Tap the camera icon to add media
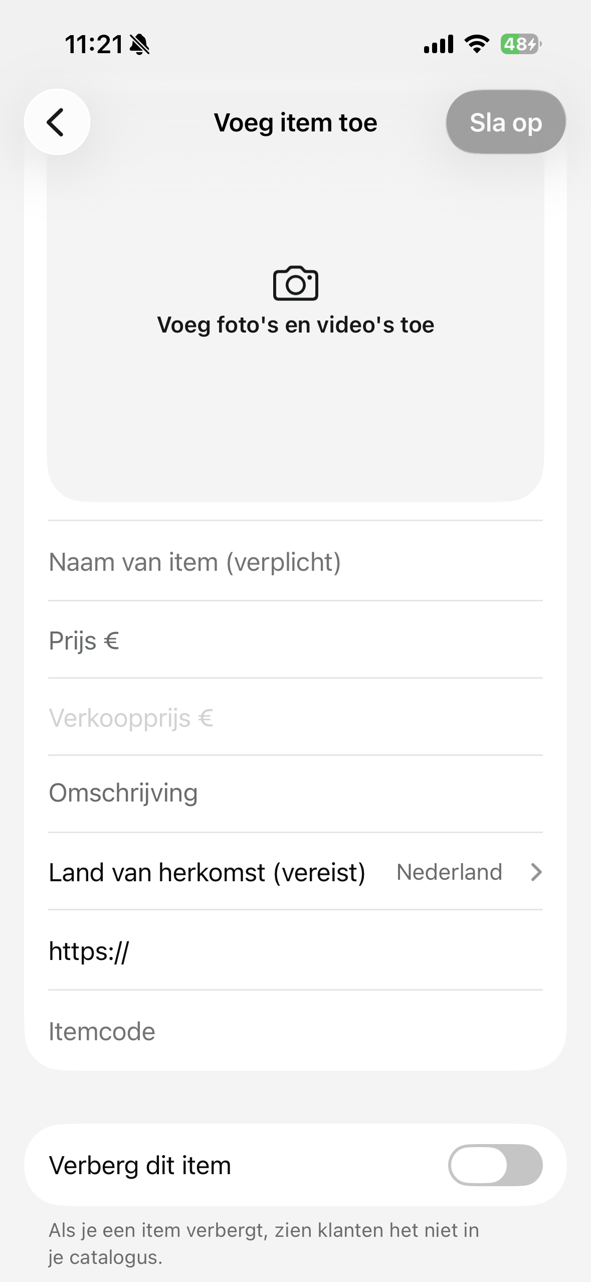Screen dimensions: 591x1282 pyautogui.click(x=295, y=283)
